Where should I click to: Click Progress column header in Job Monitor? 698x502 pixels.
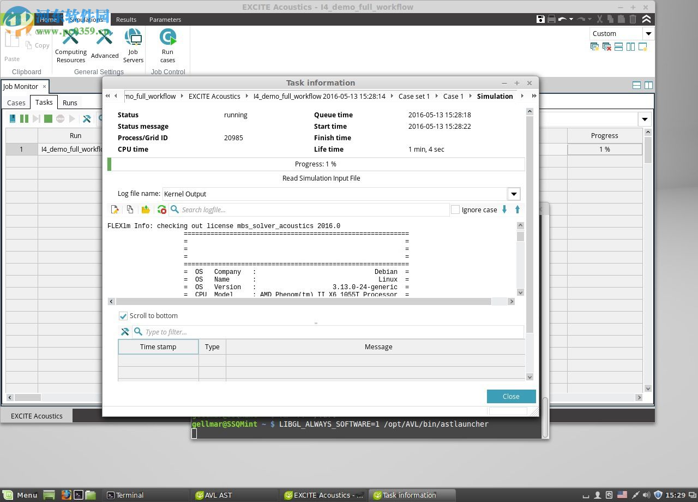604,135
